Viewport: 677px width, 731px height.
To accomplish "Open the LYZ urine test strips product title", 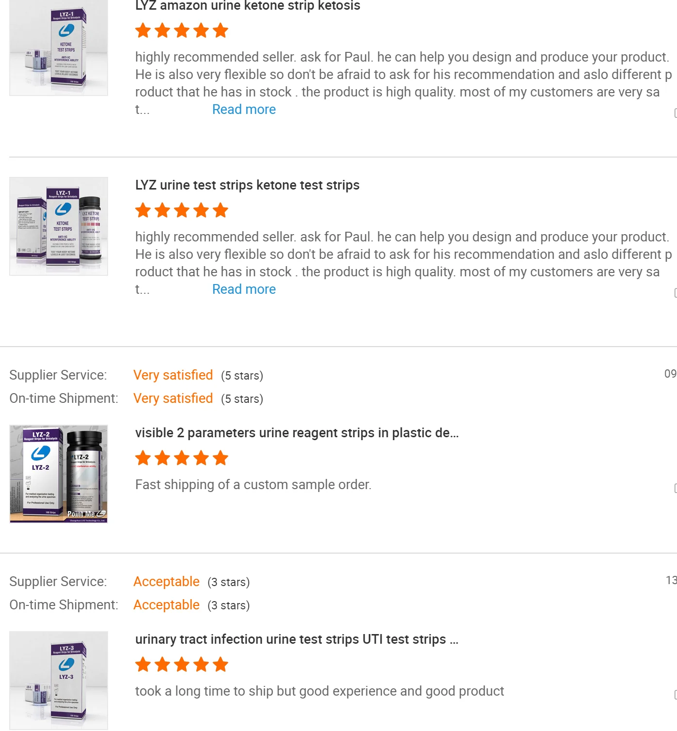I will coord(247,185).
